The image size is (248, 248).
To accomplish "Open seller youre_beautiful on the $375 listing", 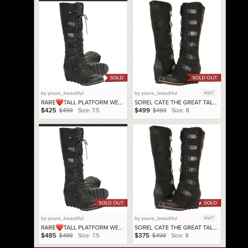I will (156, 218).
